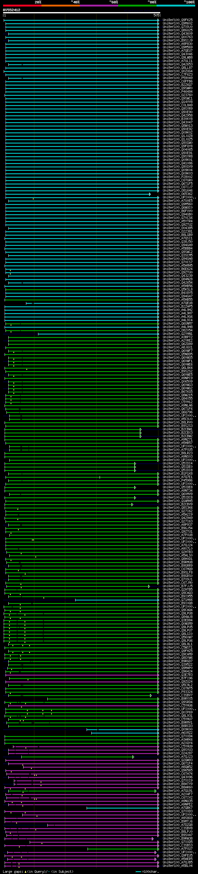Click the purple ~60% identity legend bar
The height and width of the screenshot is (874, 198).
(x=99, y=6)
